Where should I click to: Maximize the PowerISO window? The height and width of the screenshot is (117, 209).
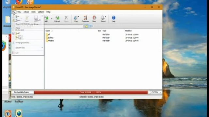tap(152, 7)
